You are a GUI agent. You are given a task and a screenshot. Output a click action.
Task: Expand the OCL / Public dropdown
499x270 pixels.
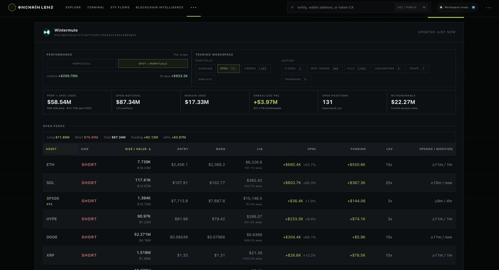(412, 7)
